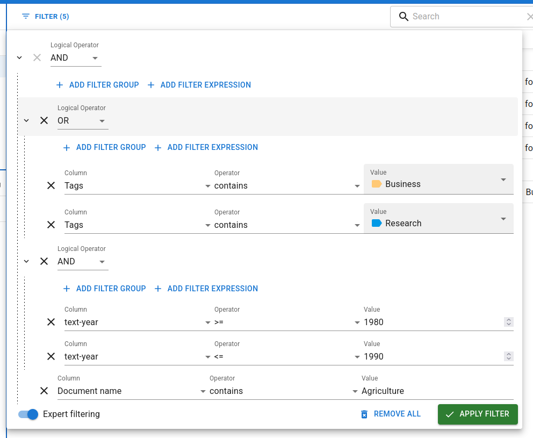
Task: Open Column dropdown for Research row
Action: [x=138, y=225]
